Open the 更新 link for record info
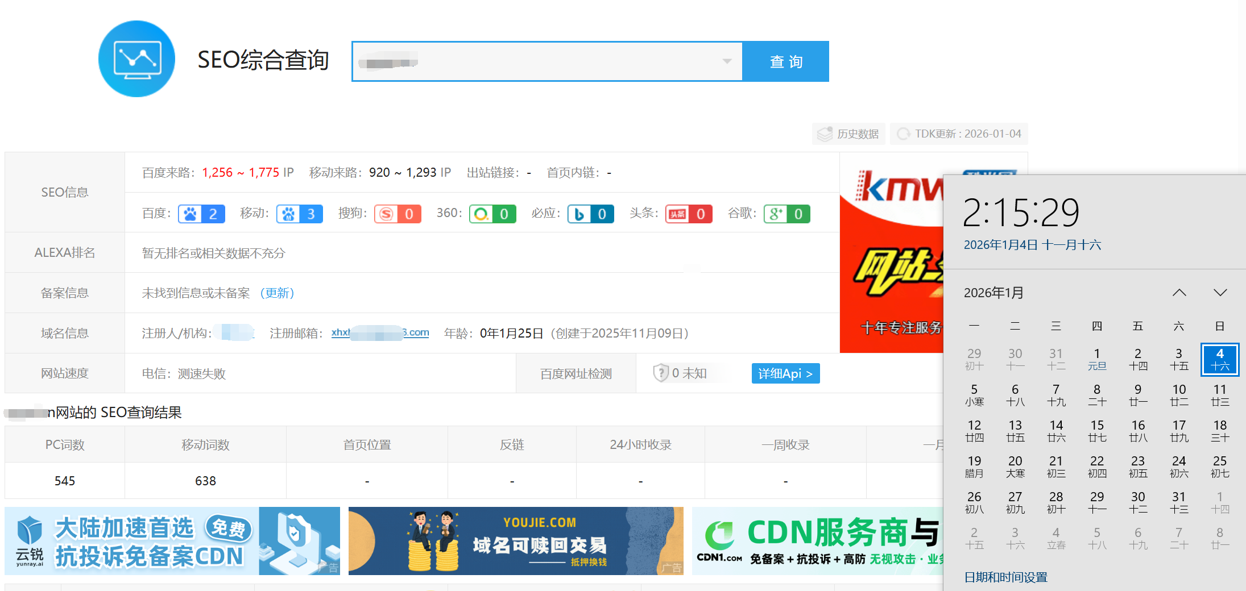The image size is (1246, 591). click(x=278, y=293)
